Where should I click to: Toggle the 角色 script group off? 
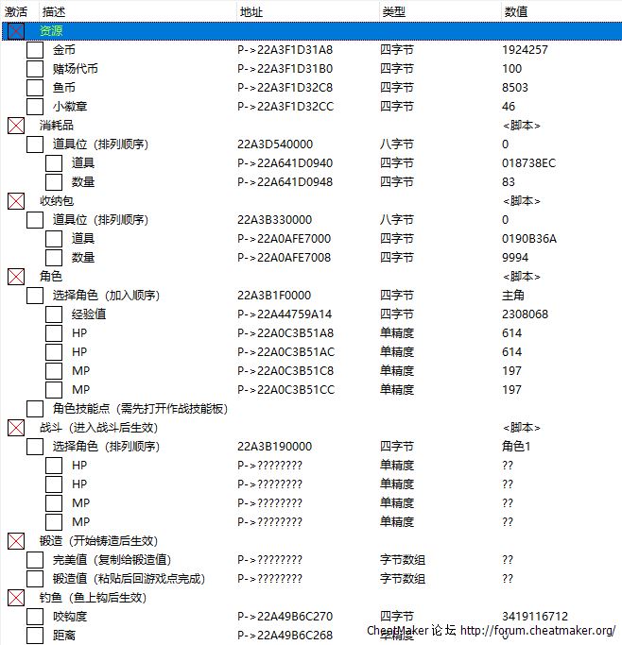pos(15,277)
